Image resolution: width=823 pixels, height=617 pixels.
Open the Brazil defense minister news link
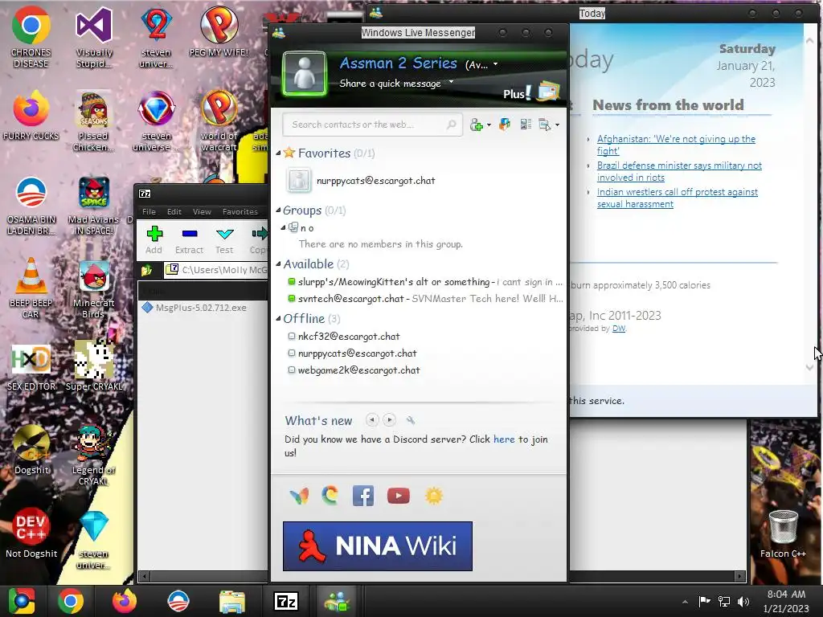(x=679, y=172)
